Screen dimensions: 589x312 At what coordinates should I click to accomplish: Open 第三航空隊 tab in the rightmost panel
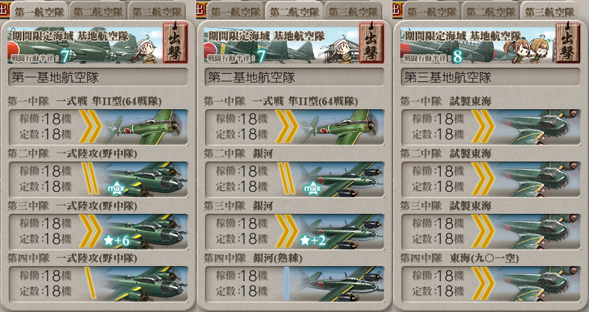pos(549,12)
